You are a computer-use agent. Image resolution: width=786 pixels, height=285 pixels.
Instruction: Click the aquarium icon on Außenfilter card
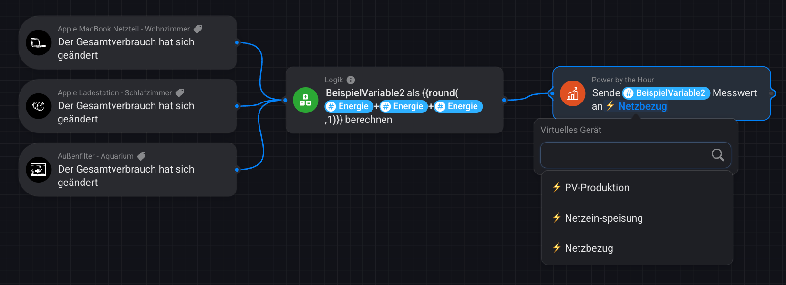coord(38,170)
